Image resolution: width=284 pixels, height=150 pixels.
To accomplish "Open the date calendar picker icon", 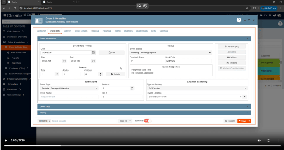I will [x=93, y=53].
